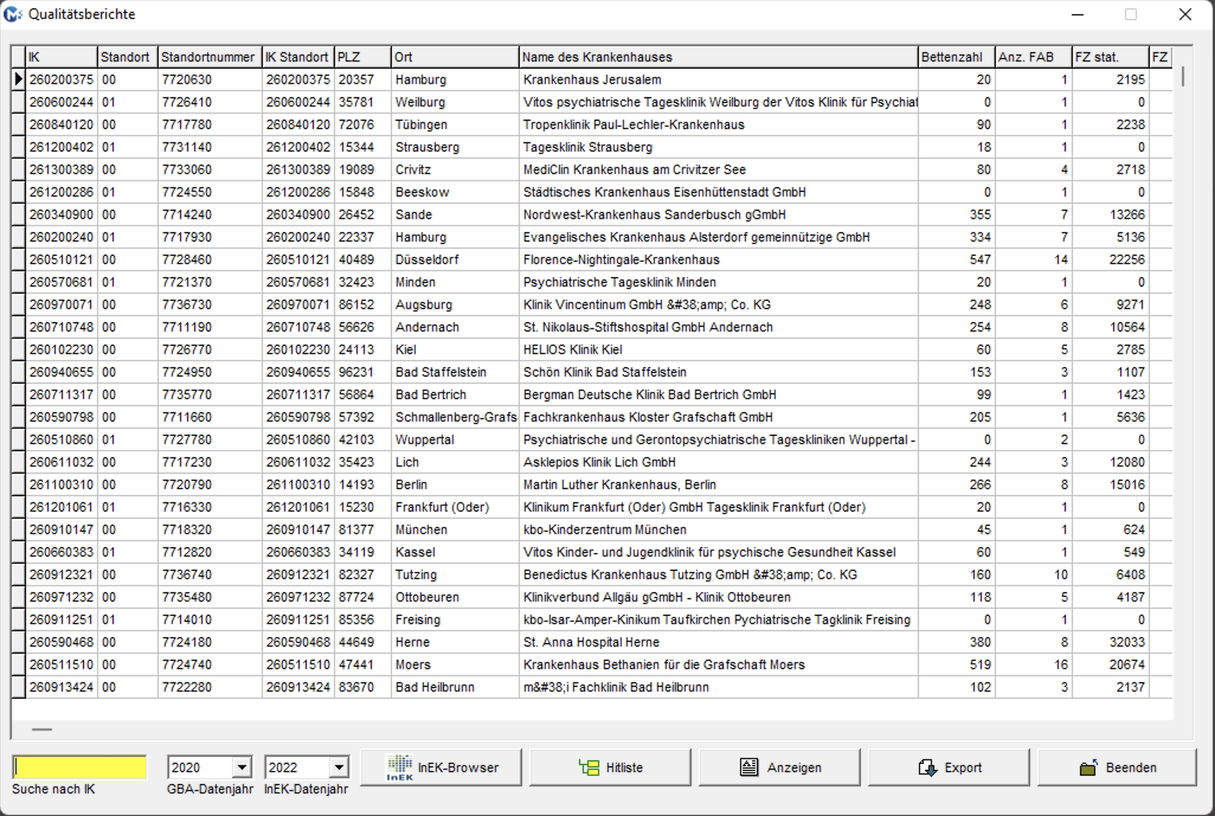Select St. Anna Hospital Herne
This screenshot has height=816, width=1215.
[719, 642]
